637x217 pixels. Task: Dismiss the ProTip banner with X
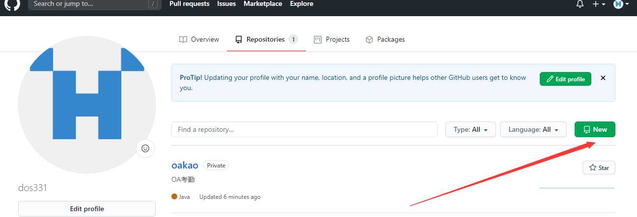603,78
